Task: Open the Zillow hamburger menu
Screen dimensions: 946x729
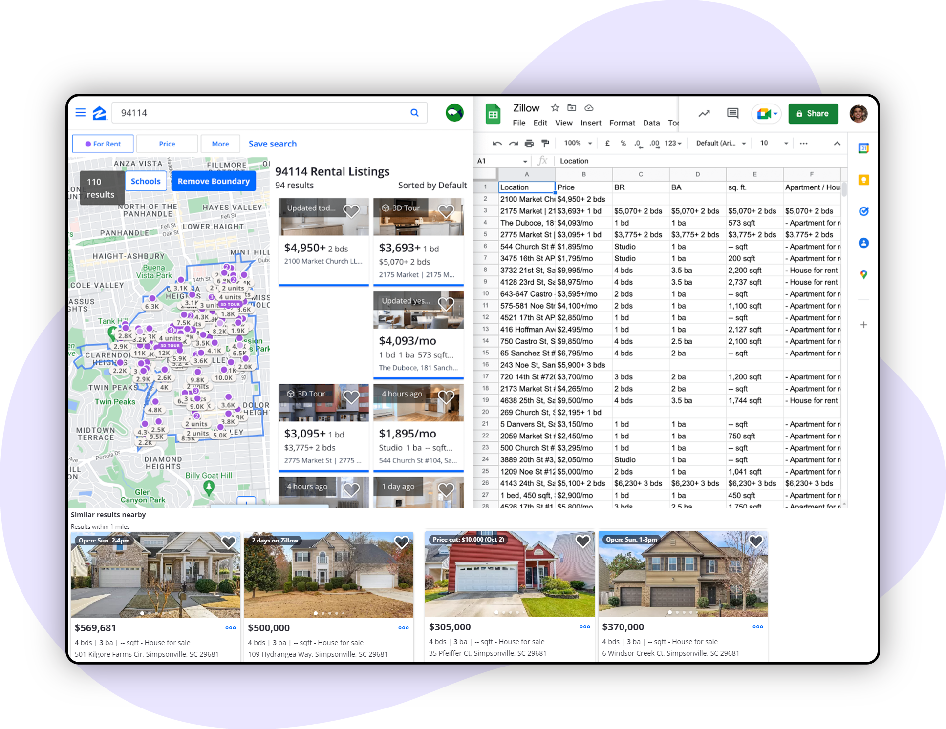Action: (x=81, y=113)
